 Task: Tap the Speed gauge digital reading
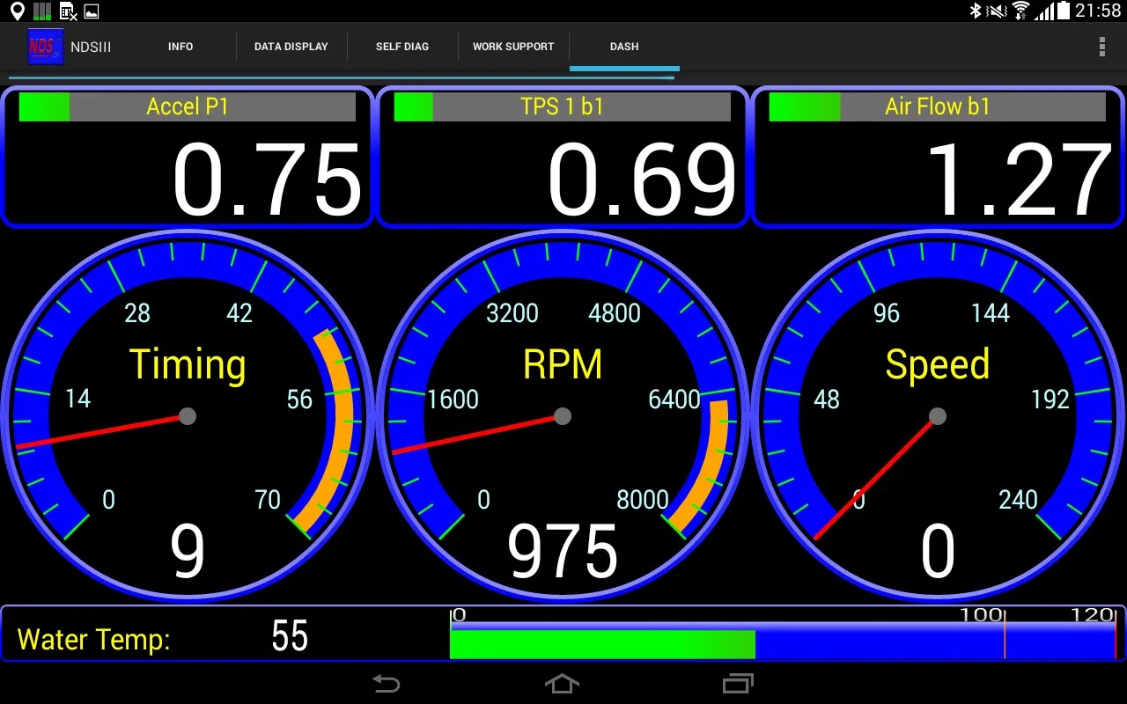click(x=938, y=552)
